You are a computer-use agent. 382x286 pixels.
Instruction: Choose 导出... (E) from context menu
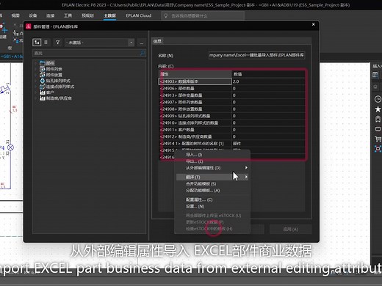212,161
